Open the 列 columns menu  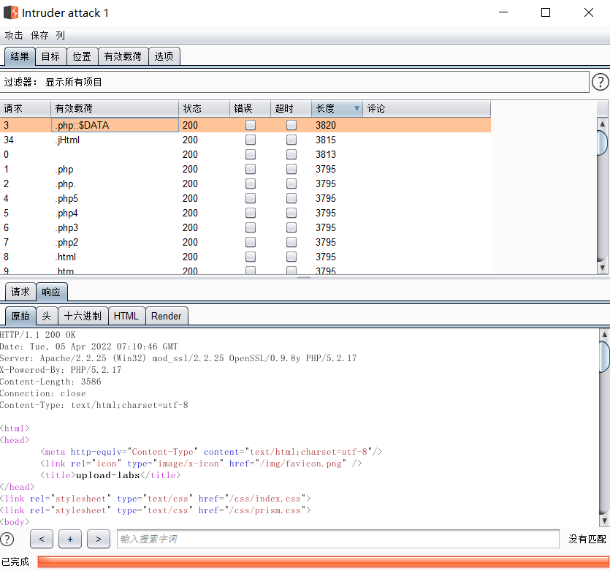point(60,35)
